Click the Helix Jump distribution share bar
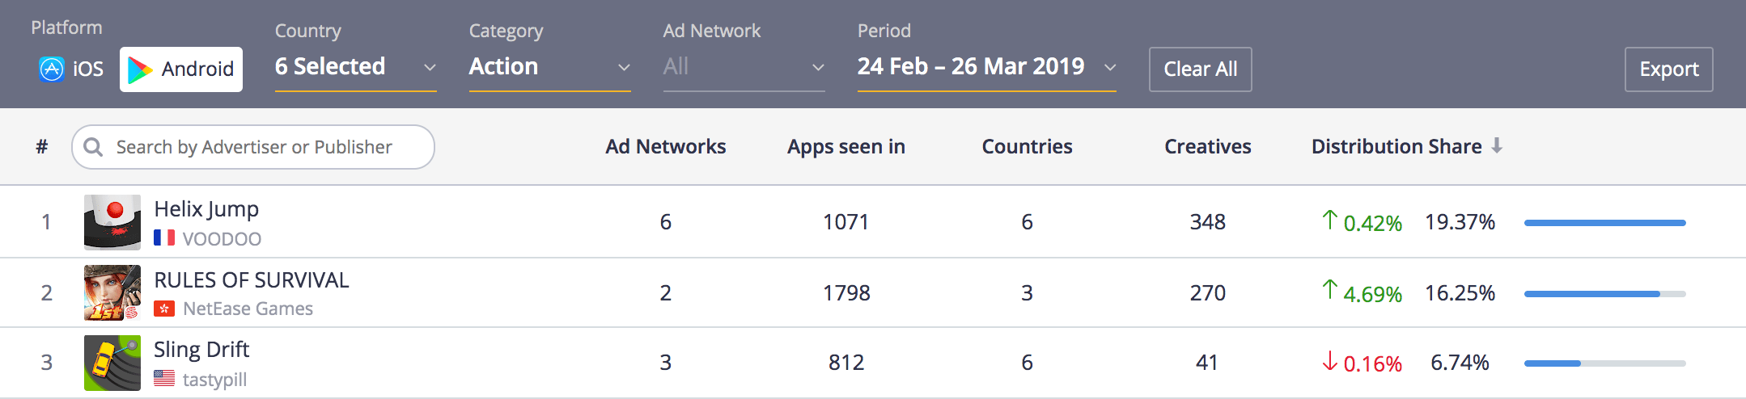Image resolution: width=1746 pixels, height=399 pixels. 1604,223
